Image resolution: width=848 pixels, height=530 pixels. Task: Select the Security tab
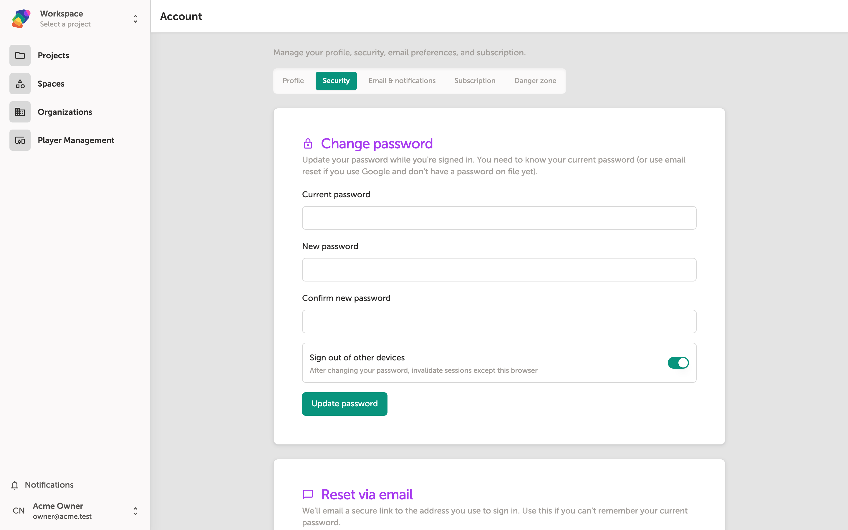[336, 81]
